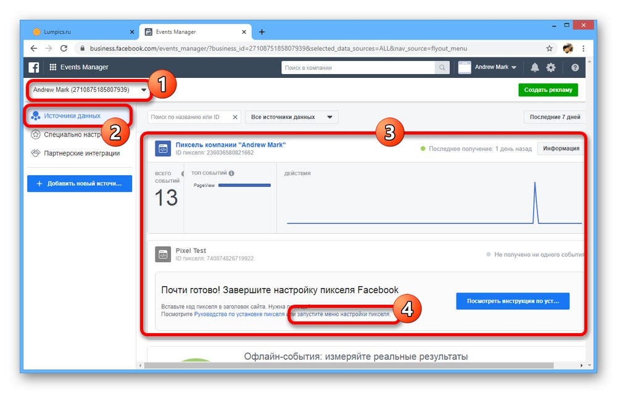Close the Events Manager tab

244,32
